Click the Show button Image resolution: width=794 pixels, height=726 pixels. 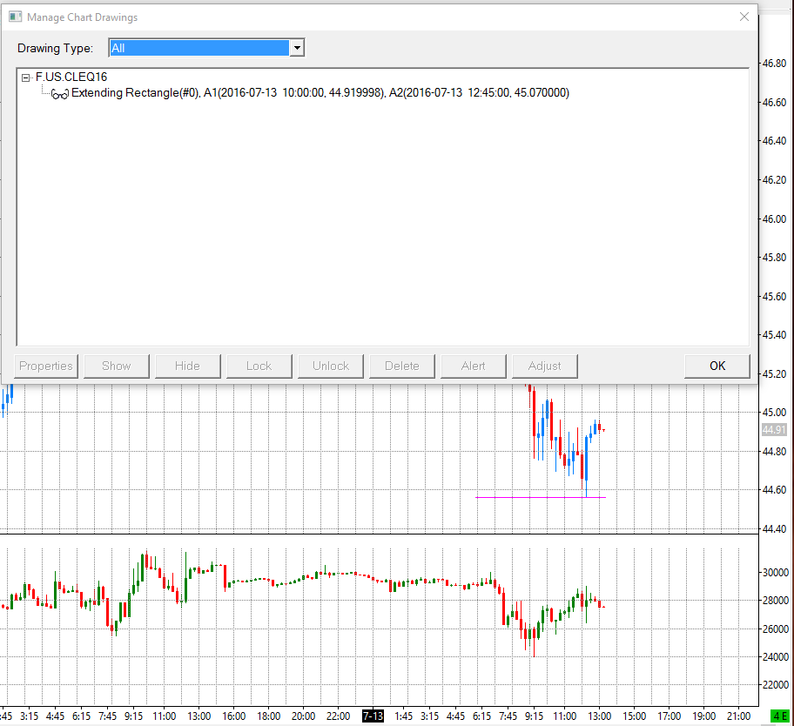tap(117, 366)
